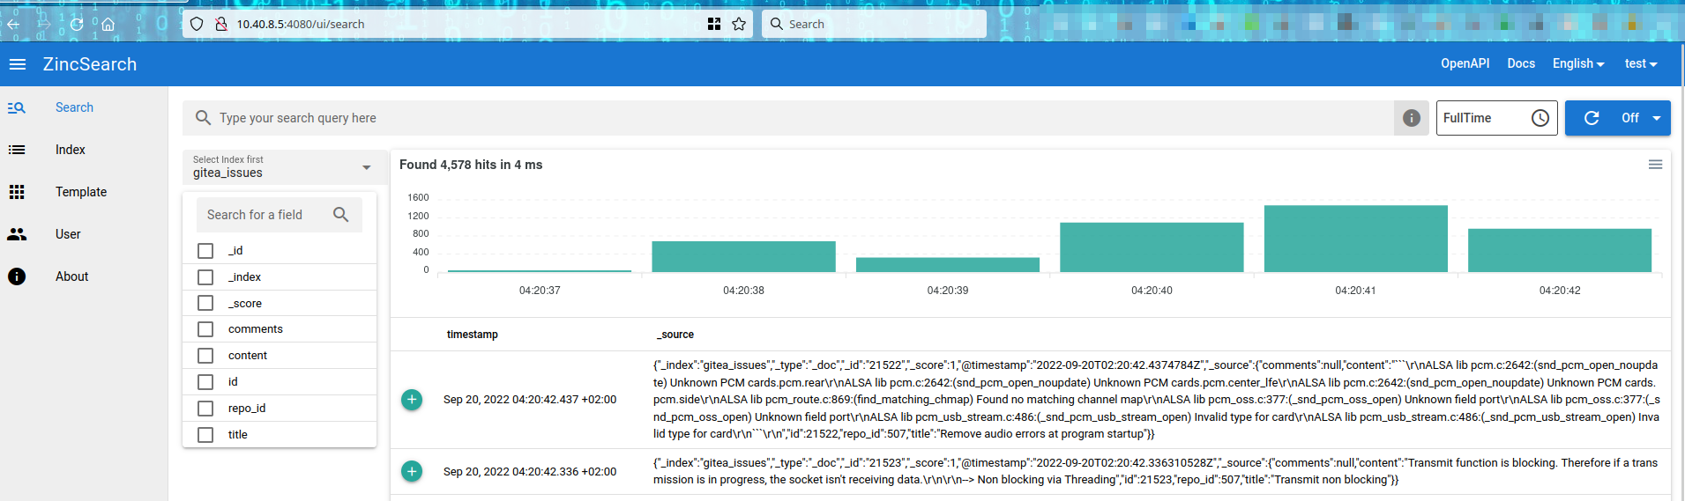Viewport: 1685px width, 501px height.
Task: Tick the _index field checkbox
Action: coord(205,277)
